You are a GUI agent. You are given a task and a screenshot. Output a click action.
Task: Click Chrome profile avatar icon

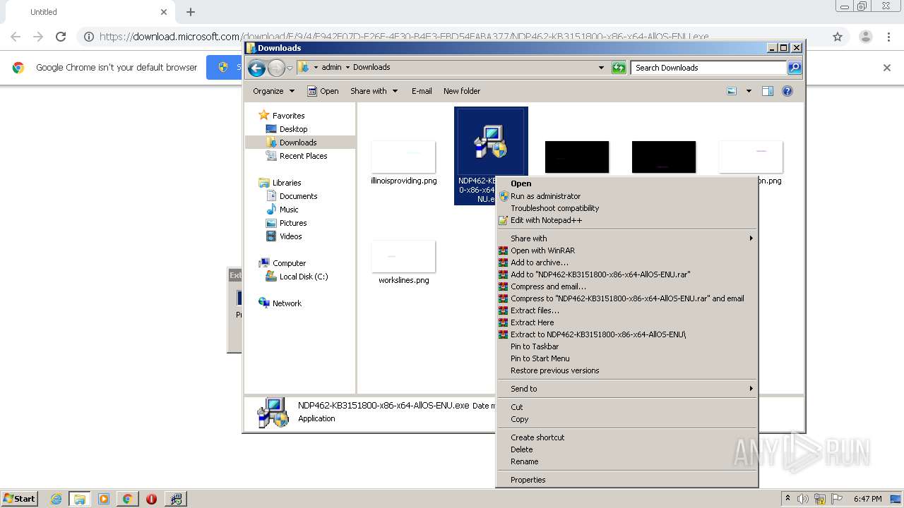coord(865,37)
